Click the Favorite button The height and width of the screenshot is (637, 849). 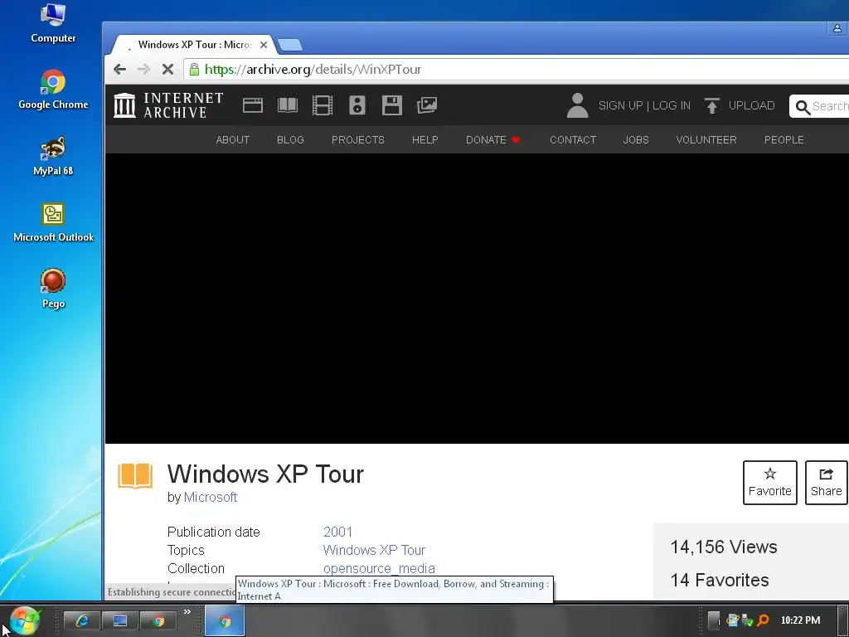tap(770, 483)
